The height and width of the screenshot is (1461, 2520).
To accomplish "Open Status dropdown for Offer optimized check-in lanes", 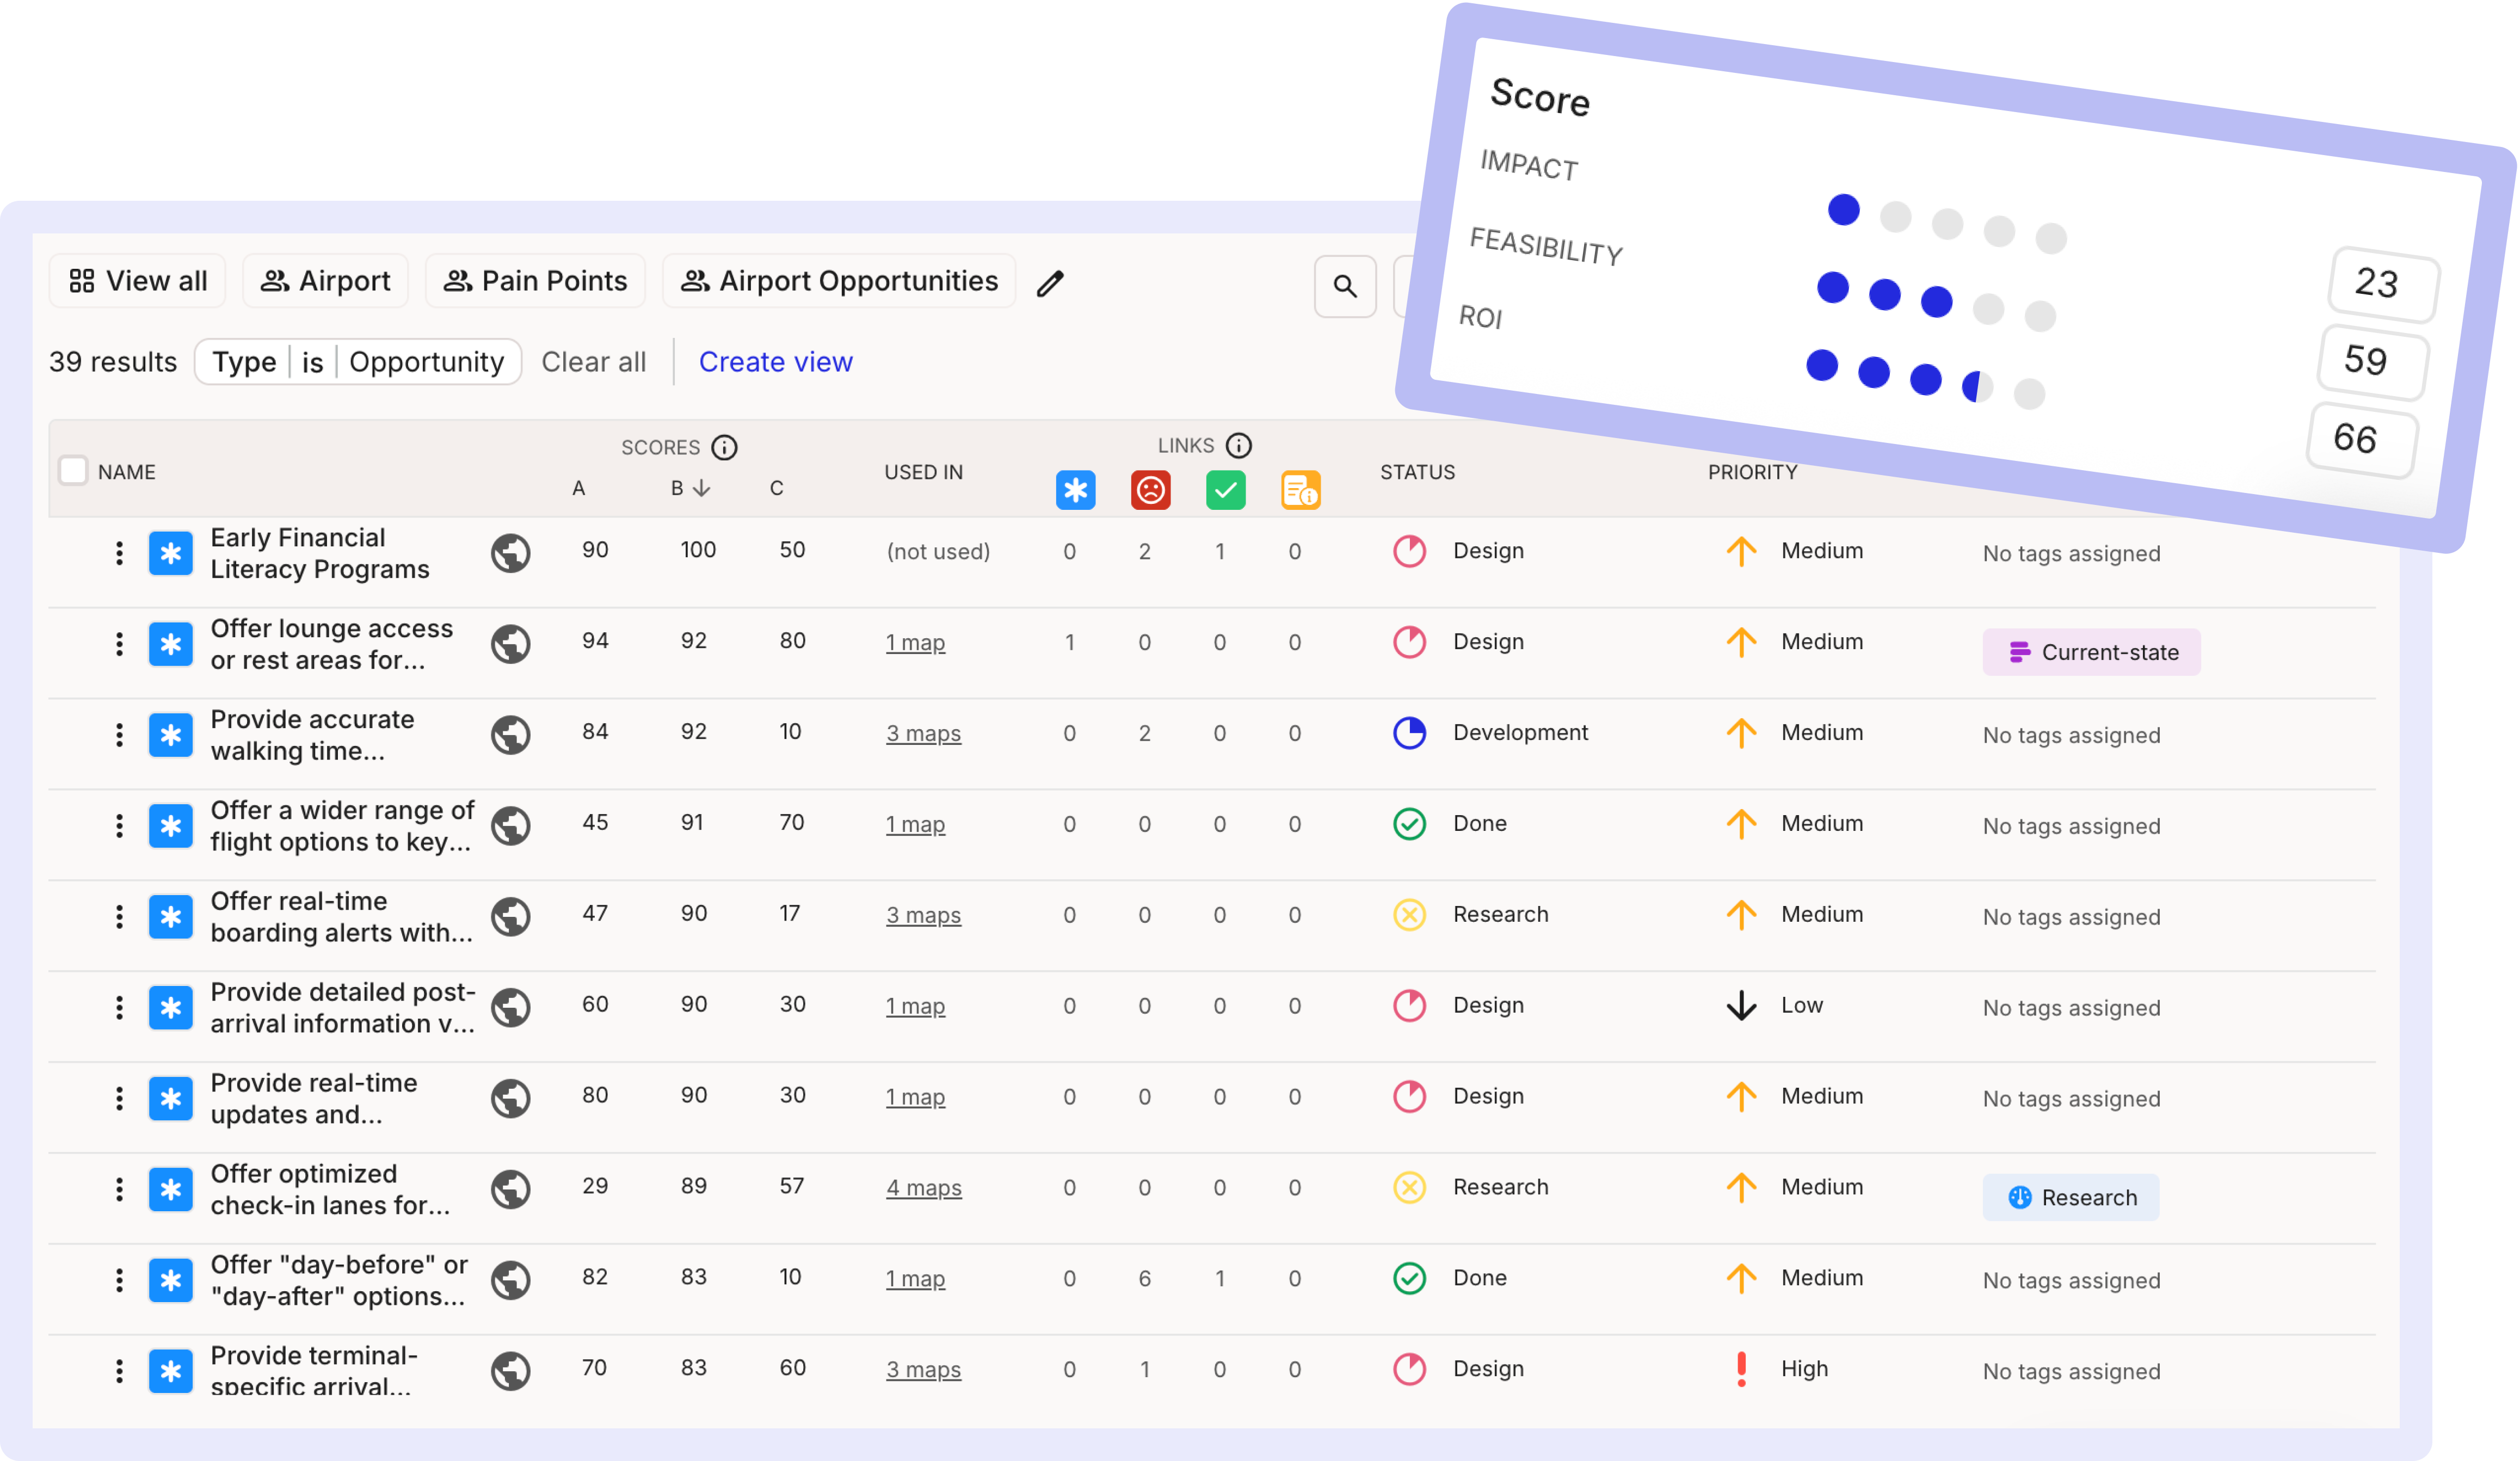I will (1470, 1187).
